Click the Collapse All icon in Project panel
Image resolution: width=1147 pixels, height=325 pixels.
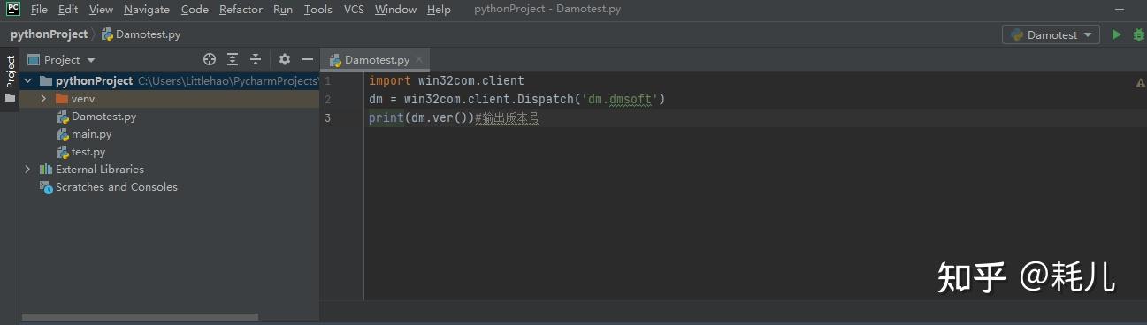click(x=256, y=59)
